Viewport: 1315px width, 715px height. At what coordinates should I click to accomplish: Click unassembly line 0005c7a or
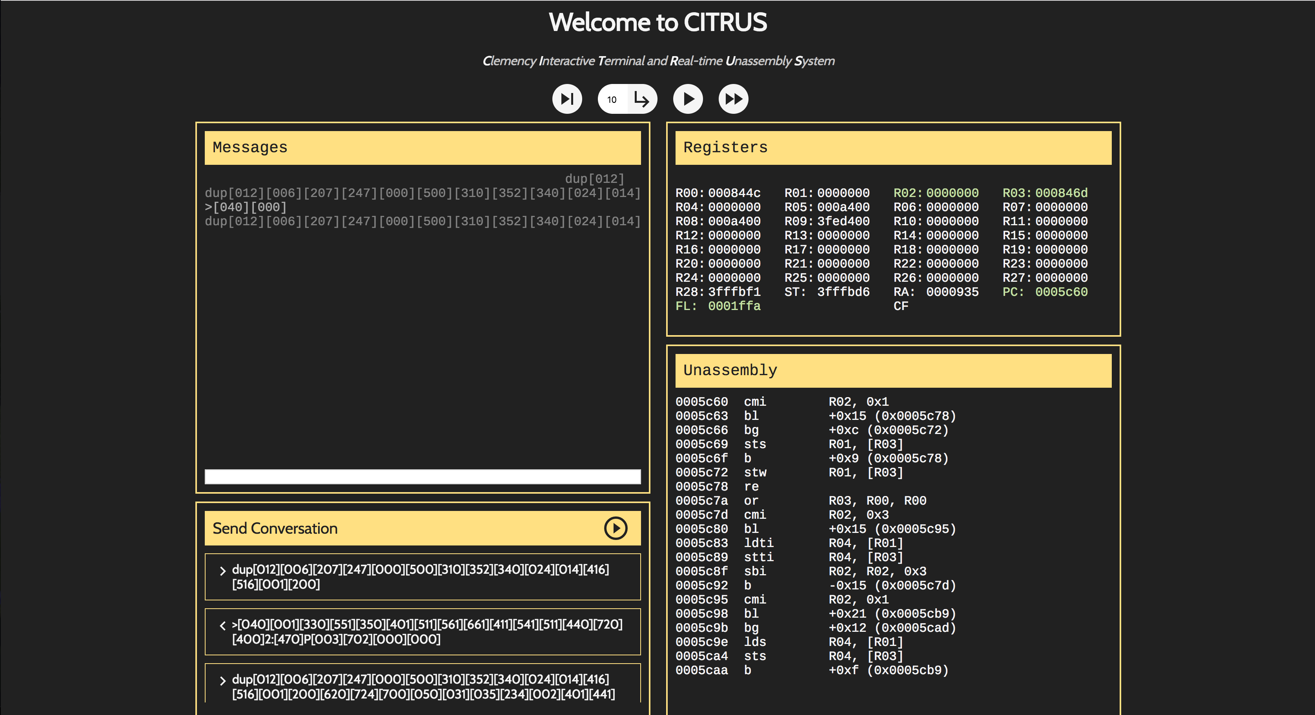pyautogui.click(x=801, y=500)
